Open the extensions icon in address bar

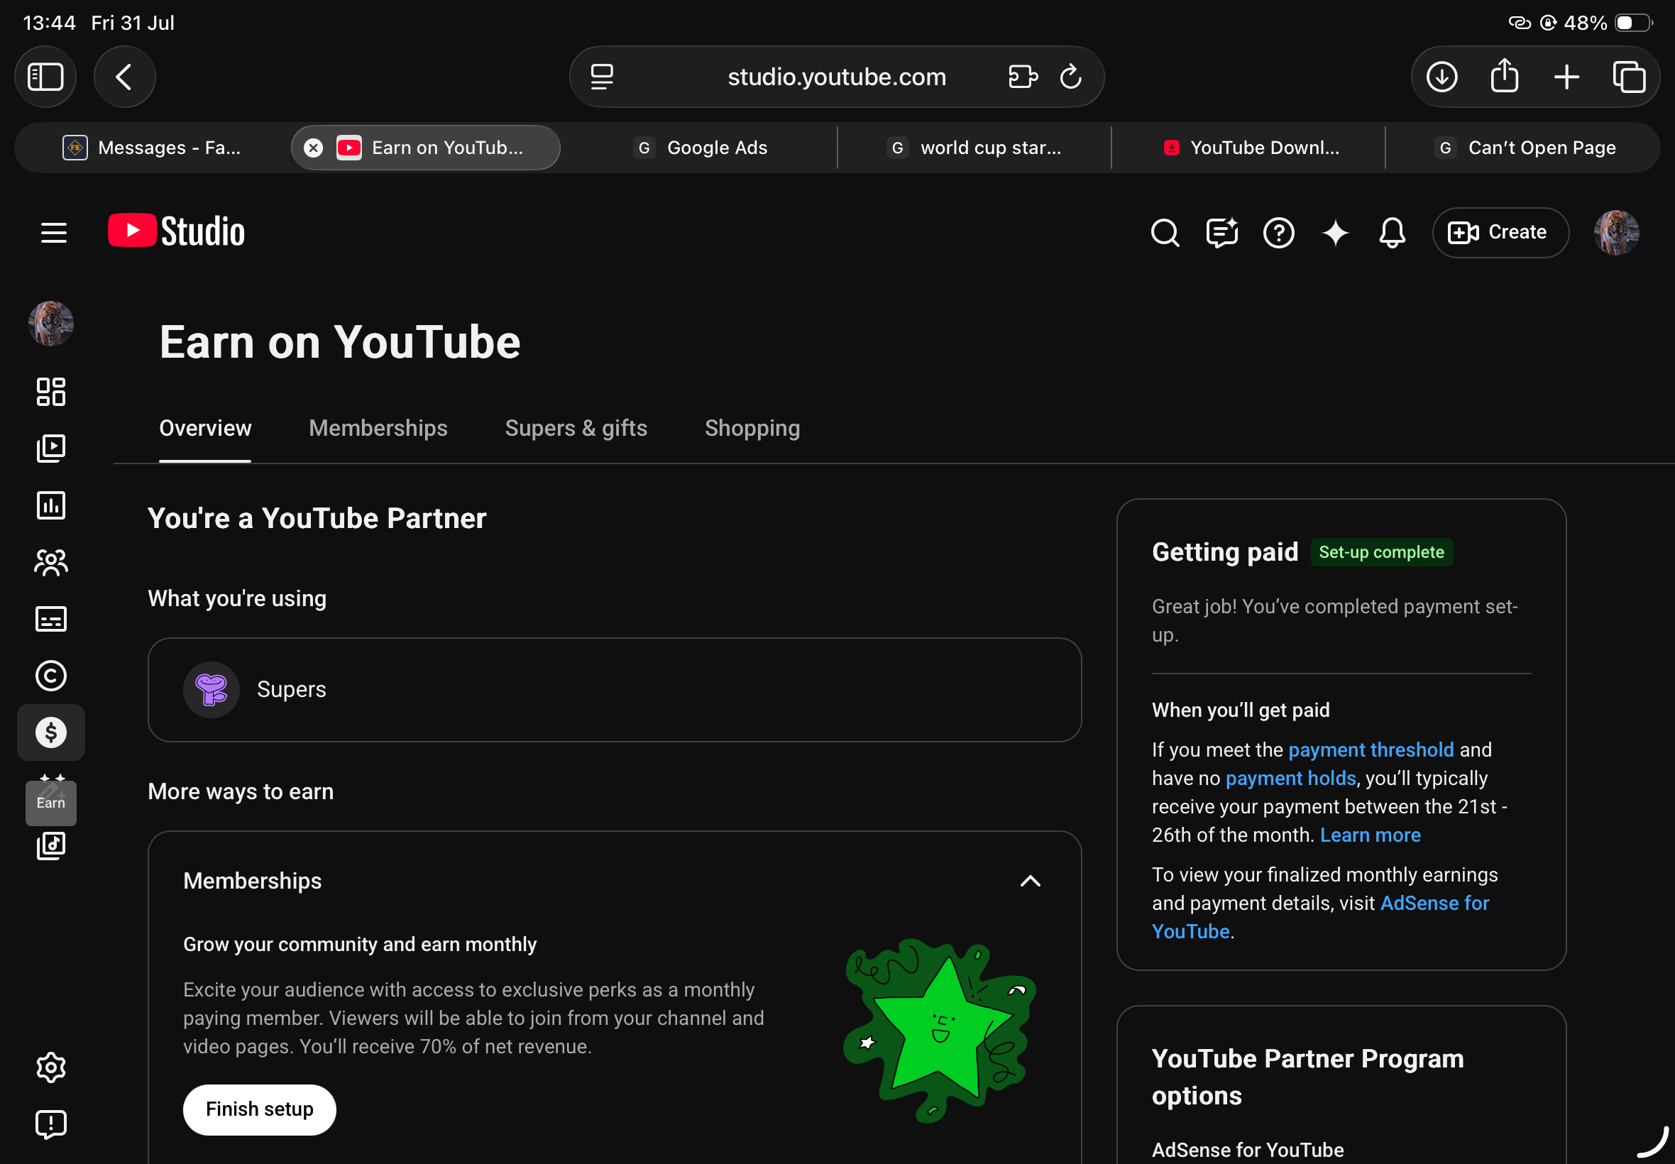[1023, 77]
